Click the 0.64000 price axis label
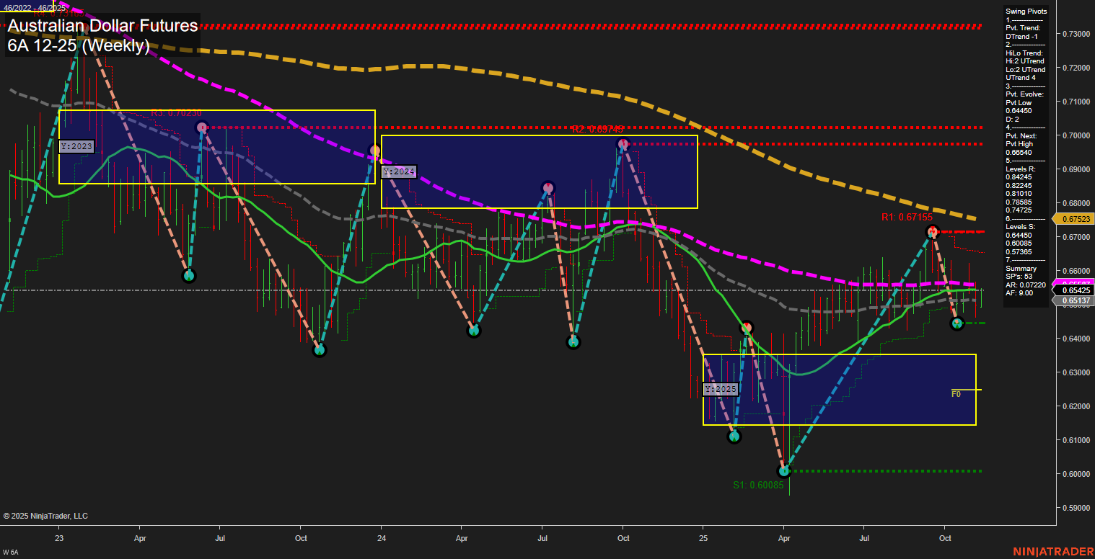Screen dimensions: 1095x559 (1076, 339)
